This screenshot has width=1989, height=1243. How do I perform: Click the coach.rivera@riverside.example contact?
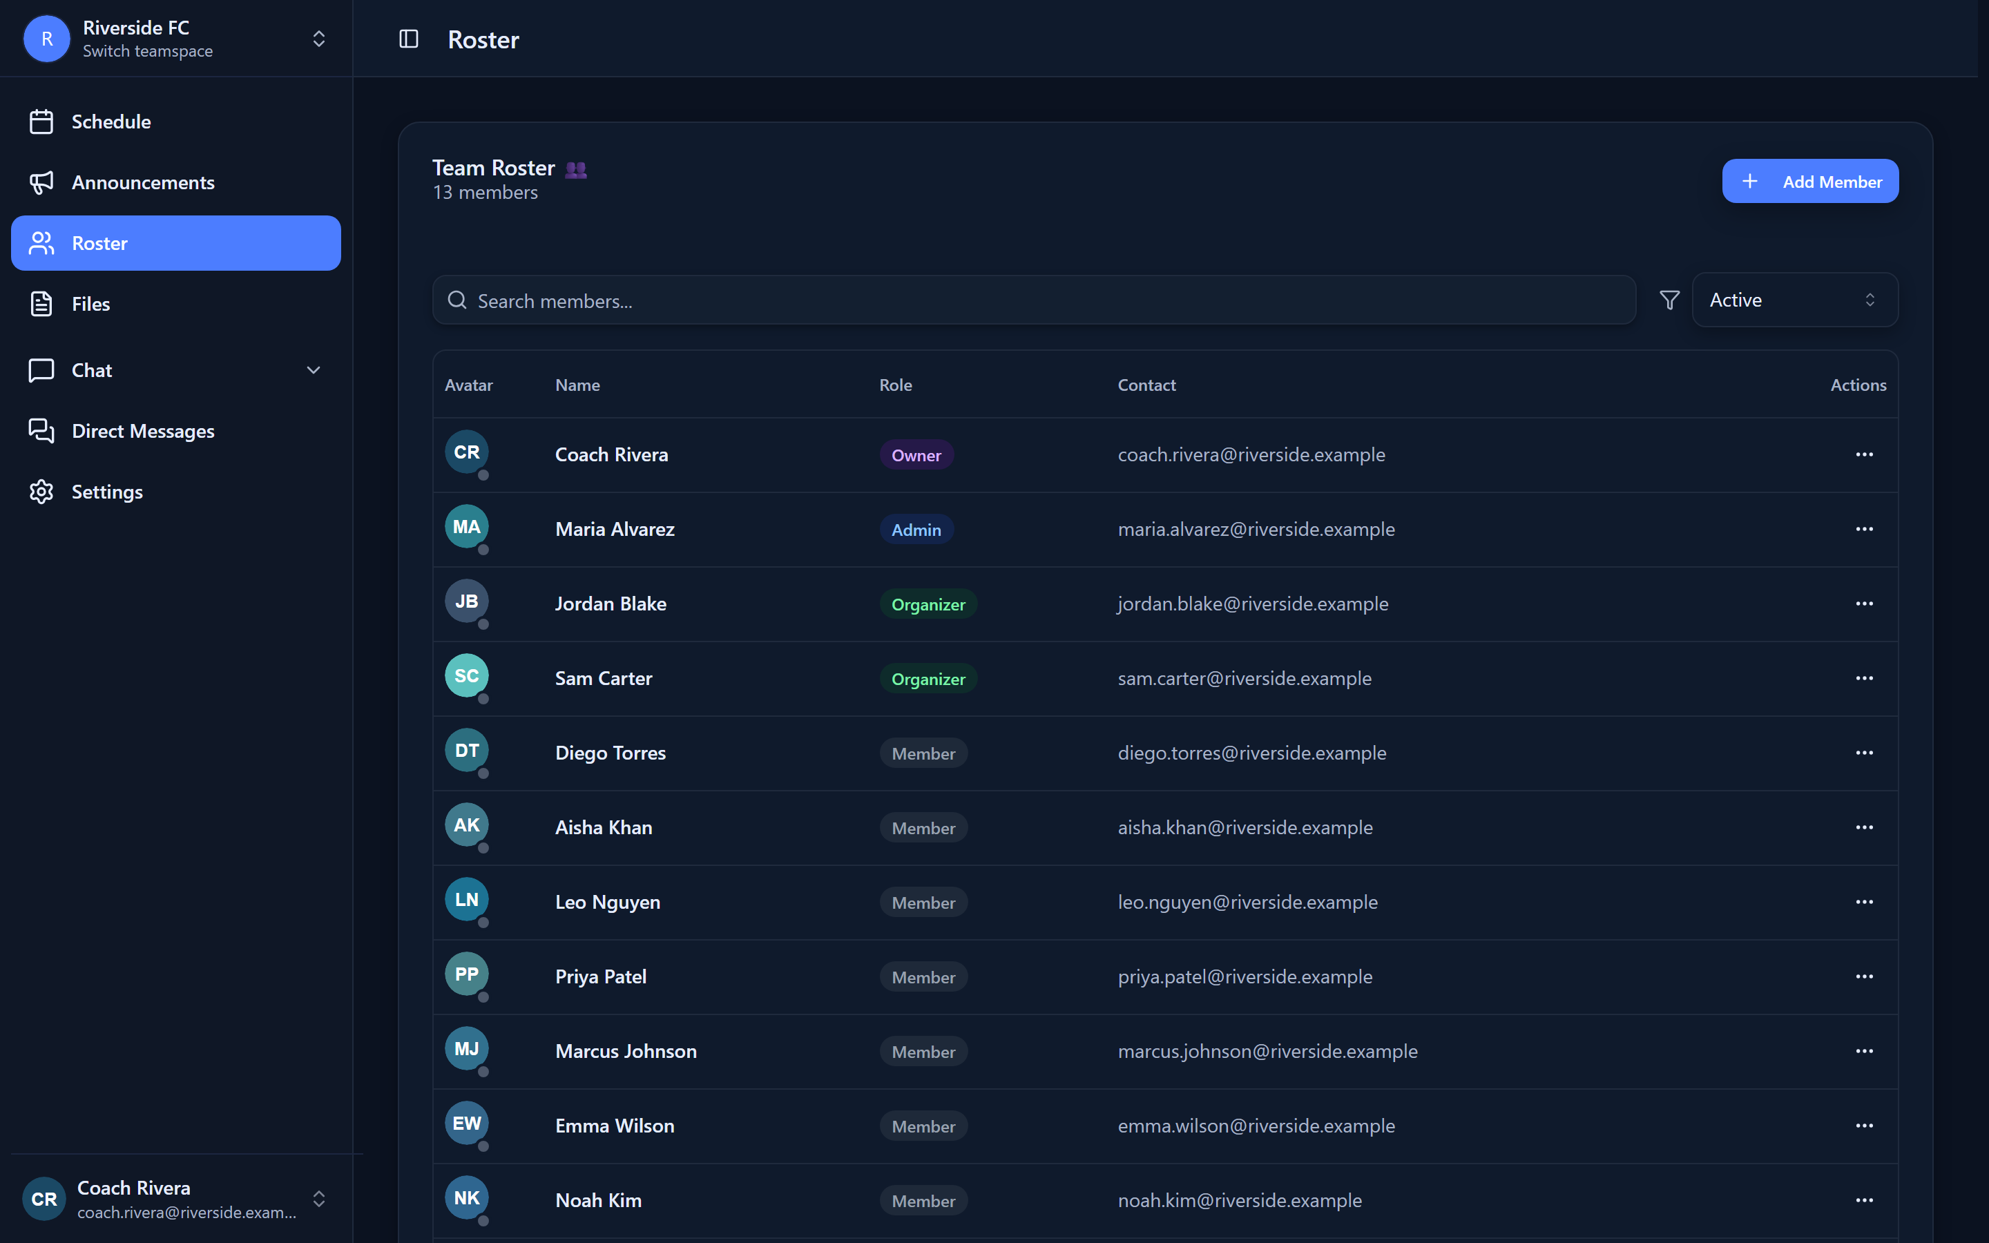1251,454
